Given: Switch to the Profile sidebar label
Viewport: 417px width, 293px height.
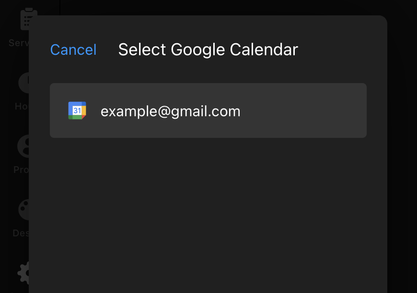Looking at the screenshot, I should [21, 170].
